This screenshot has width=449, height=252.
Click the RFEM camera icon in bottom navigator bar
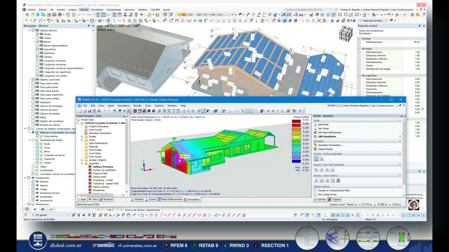(42, 209)
